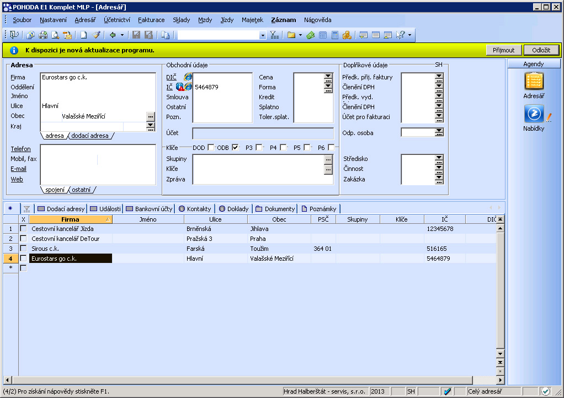564x398 pixels.
Task: Click the yellow folder toolbar icon
Action: (291, 35)
